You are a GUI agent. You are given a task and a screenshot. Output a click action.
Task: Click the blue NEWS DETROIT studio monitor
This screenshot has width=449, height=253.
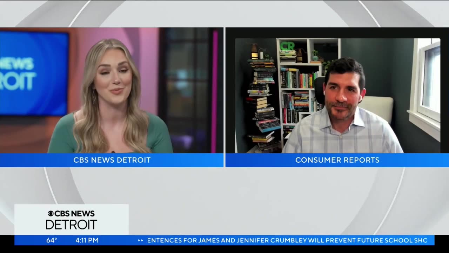coord(34,73)
